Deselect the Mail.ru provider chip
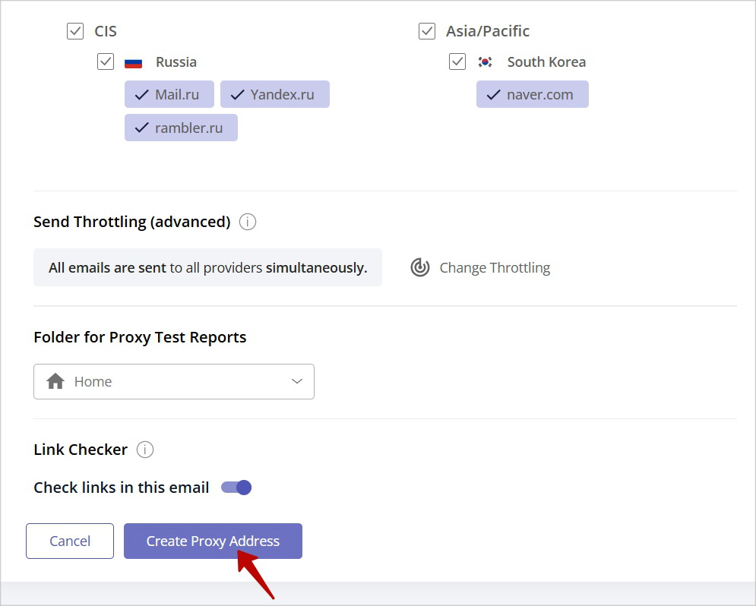Image resolution: width=756 pixels, height=606 pixels. pyautogui.click(x=169, y=94)
